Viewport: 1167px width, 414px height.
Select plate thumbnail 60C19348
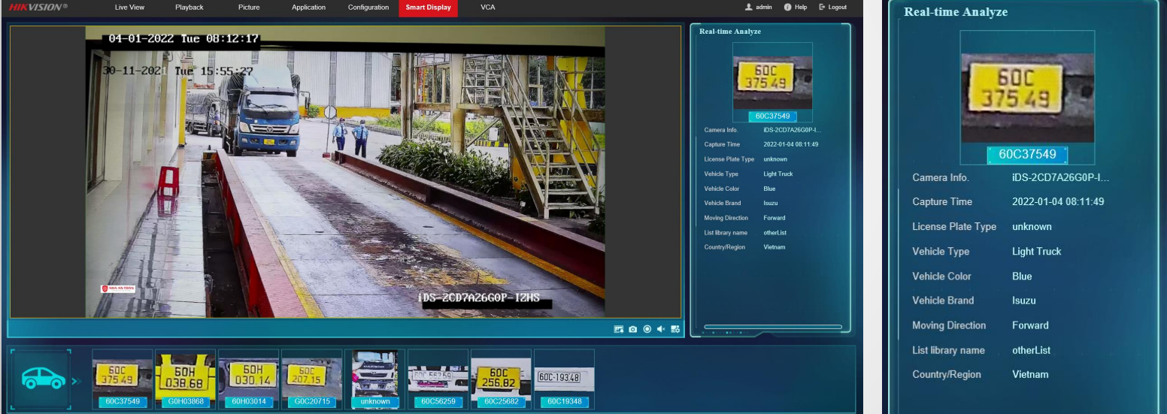(x=564, y=377)
